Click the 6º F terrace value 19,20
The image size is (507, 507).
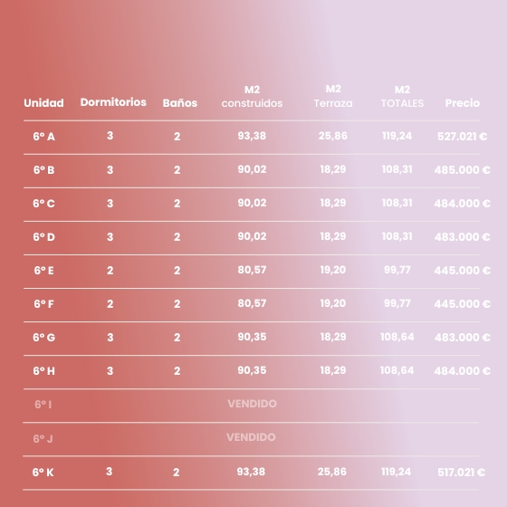point(333,303)
